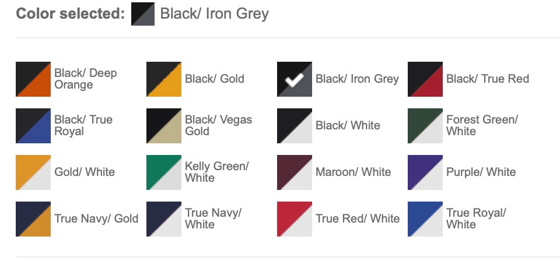Pick the Black/ True Red swatch
The width and height of the screenshot is (560, 261).
click(x=425, y=79)
